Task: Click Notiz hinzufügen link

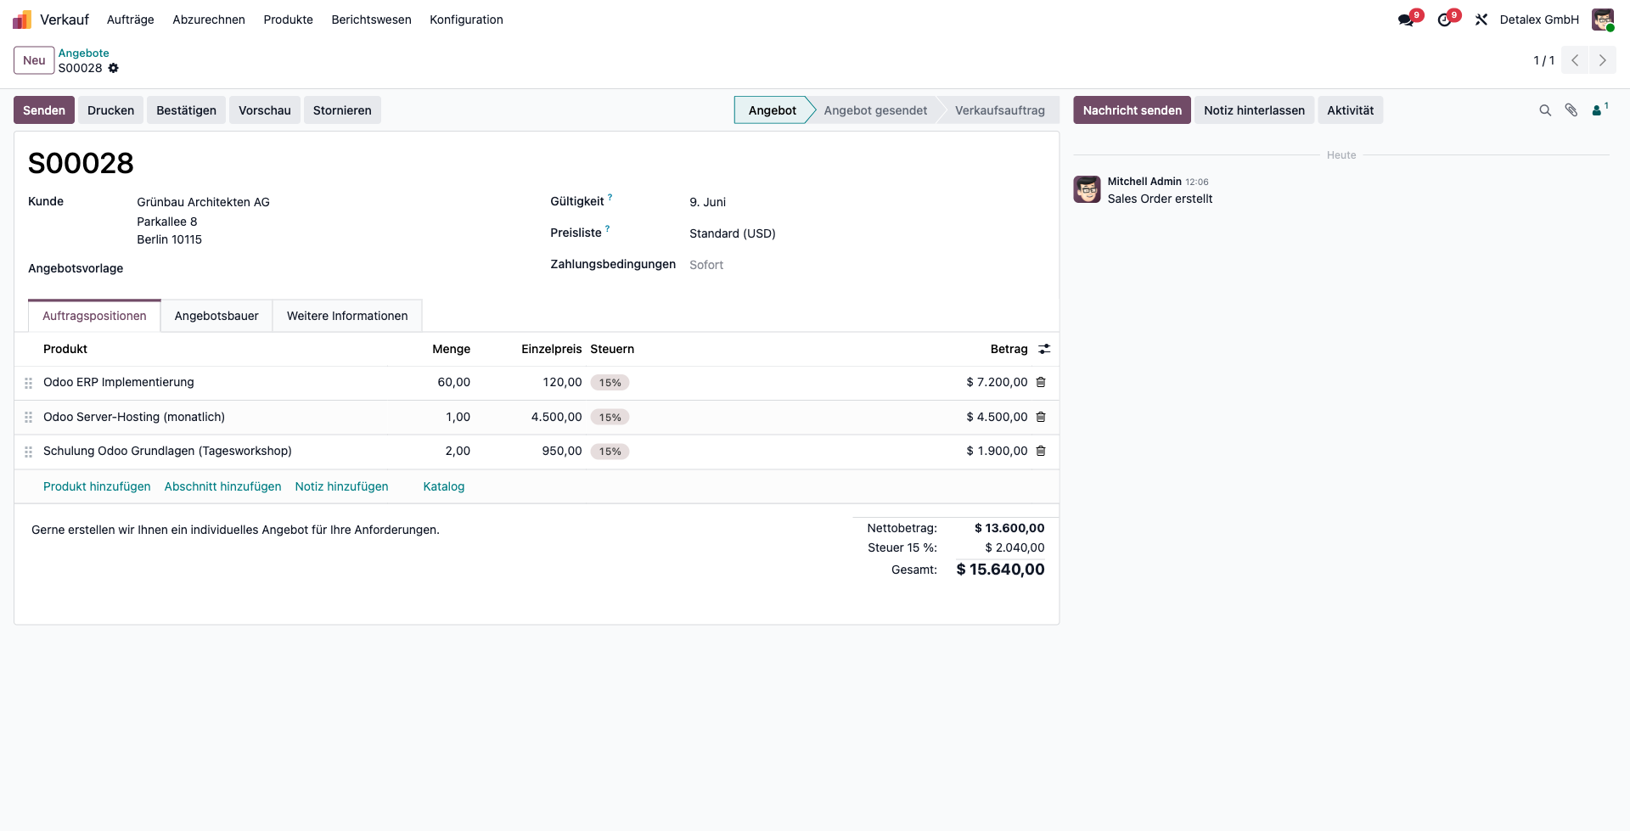Action: coord(341,486)
